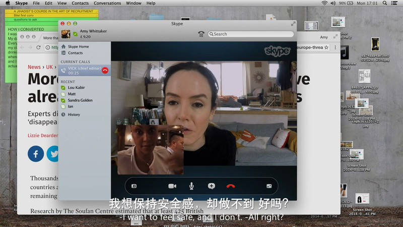403x227 pixels.
Task: Open call History in sidebar
Action: click(x=74, y=115)
